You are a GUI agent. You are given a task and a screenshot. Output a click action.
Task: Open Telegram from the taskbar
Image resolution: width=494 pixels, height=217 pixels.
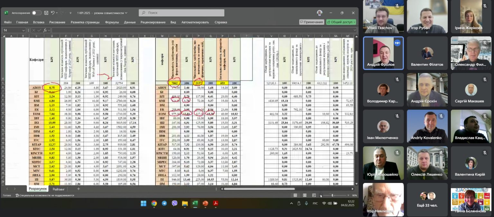tap(164, 203)
